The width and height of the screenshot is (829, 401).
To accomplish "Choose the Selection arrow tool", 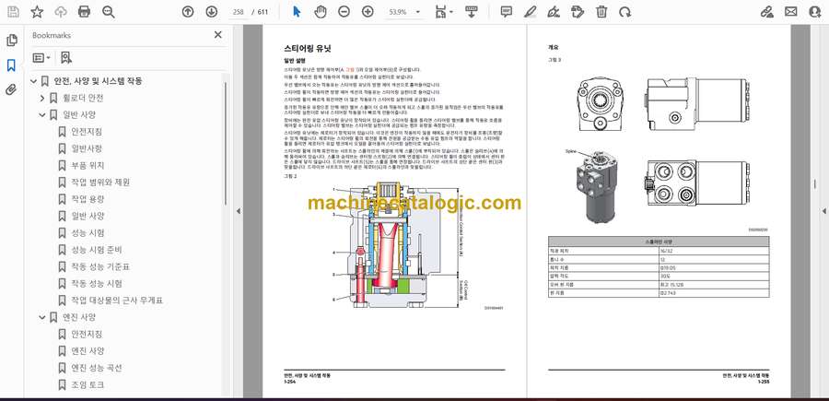I will coord(297,12).
